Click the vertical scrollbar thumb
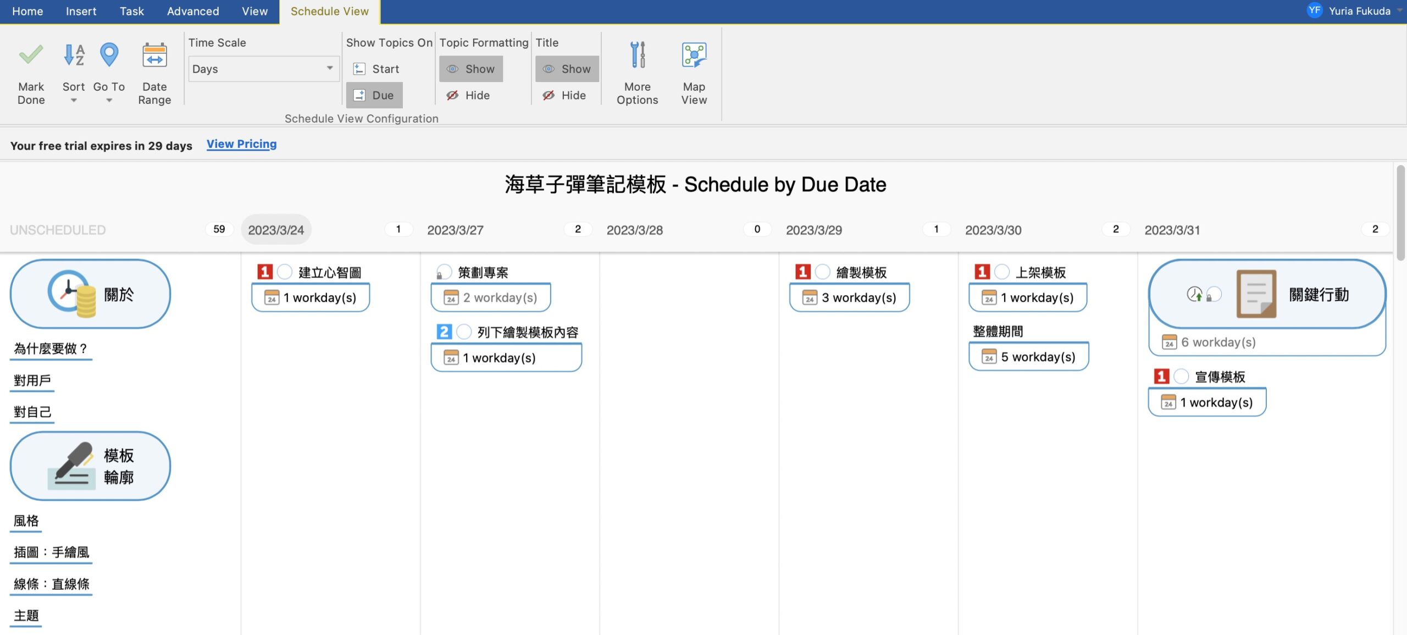This screenshot has height=635, width=1407. pos(1400,212)
